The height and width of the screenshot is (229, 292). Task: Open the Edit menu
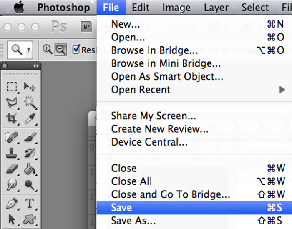click(x=141, y=8)
